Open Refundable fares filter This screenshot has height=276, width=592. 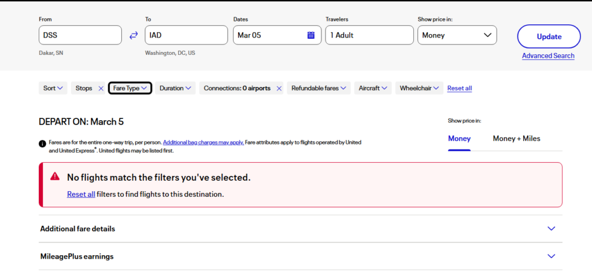319,88
